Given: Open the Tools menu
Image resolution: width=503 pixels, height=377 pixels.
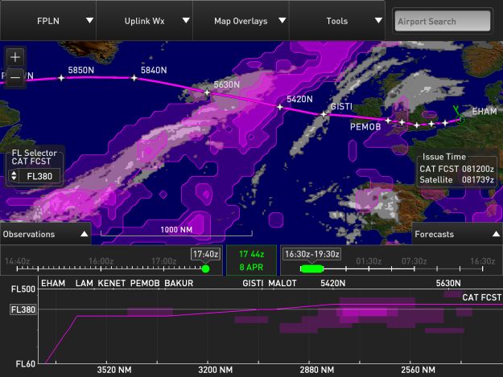Looking at the screenshot, I should tap(338, 21).
